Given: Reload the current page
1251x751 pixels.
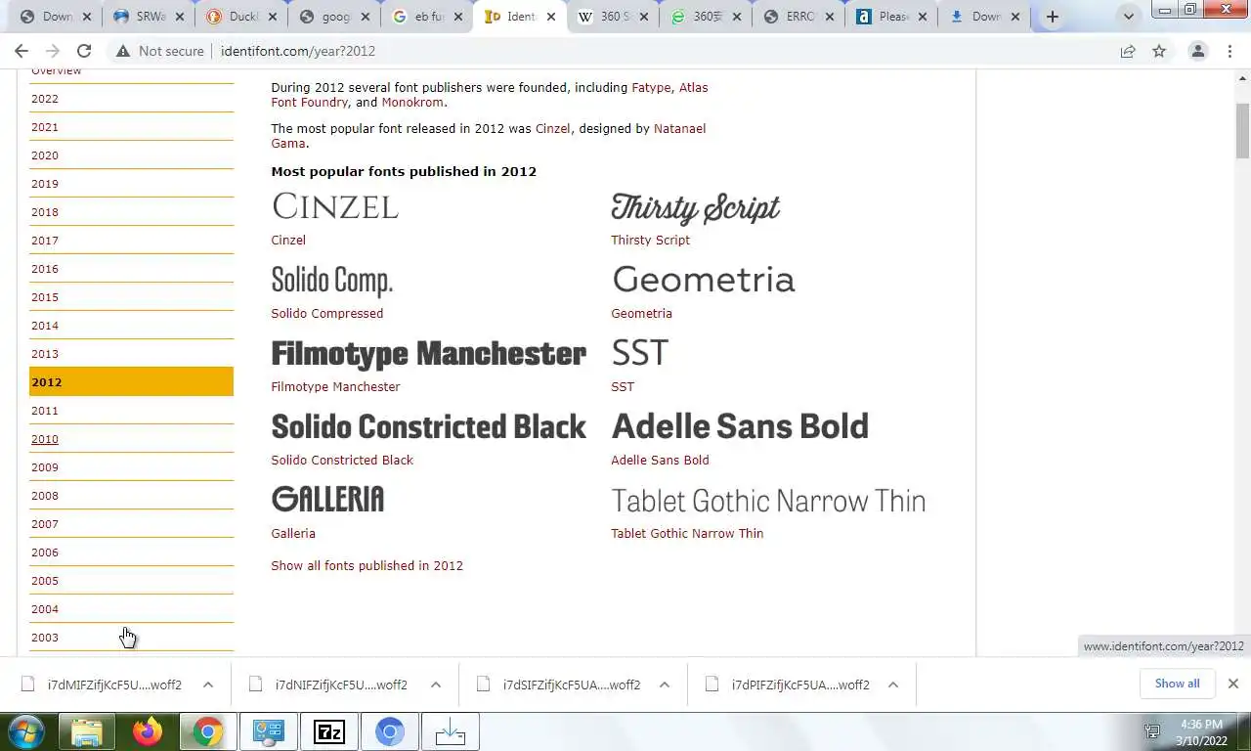Looking at the screenshot, I should [x=84, y=51].
